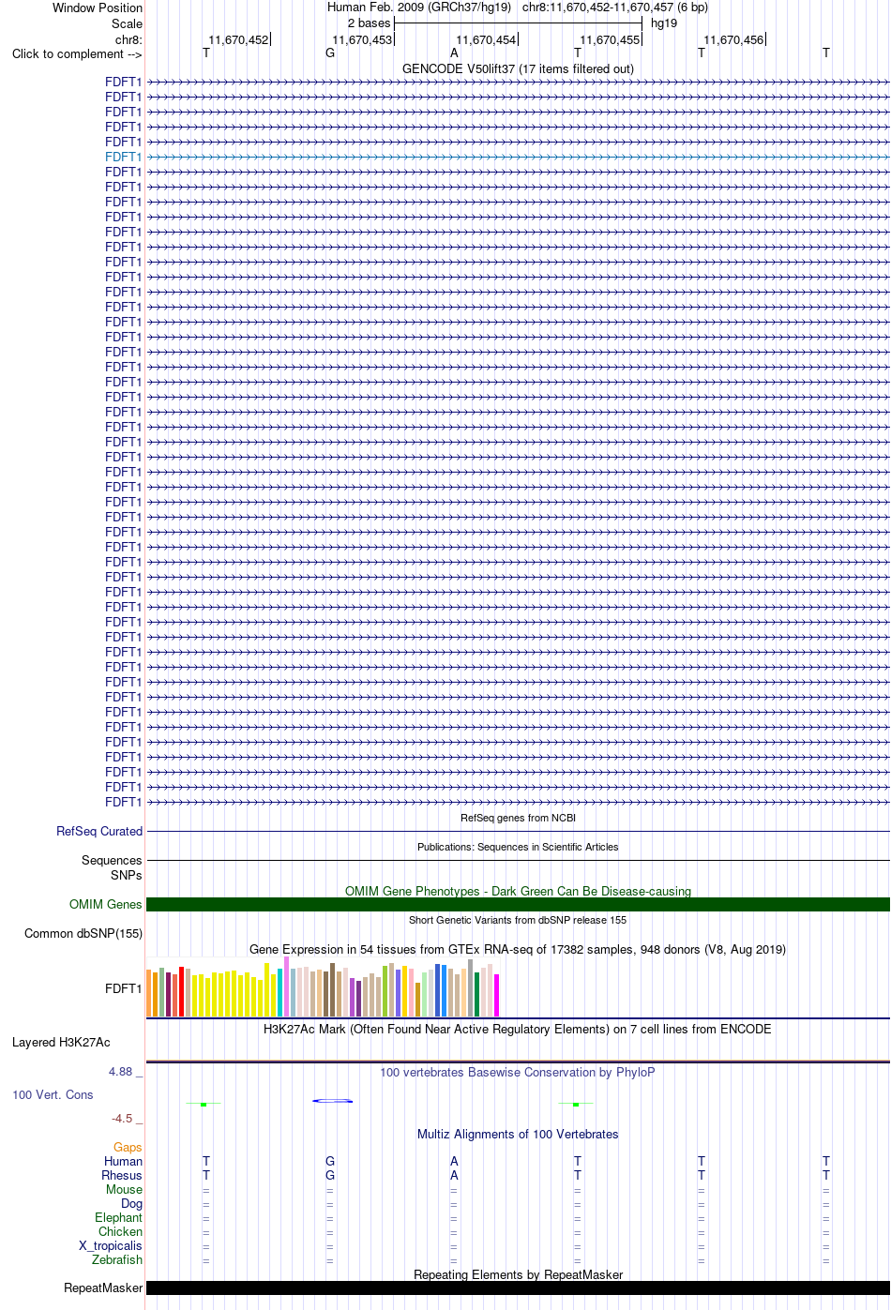
Task: Click the 'RefSeq genes from NCBI' title
Action: [x=518, y=818]
